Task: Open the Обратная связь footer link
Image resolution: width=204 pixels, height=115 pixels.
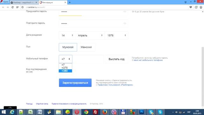Action: (x=42, y=104)
